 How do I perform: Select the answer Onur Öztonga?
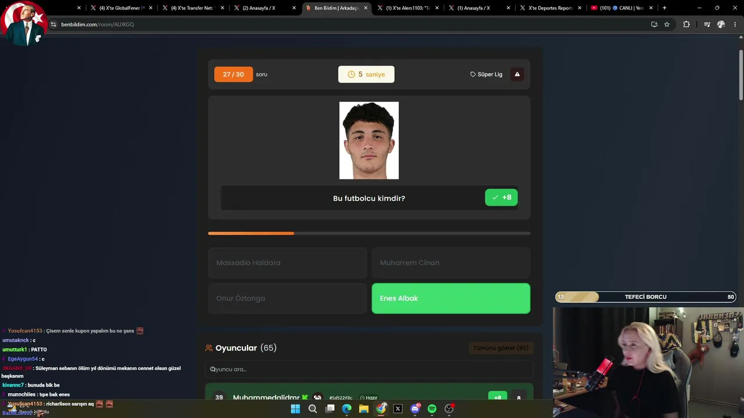pos(288,298)
